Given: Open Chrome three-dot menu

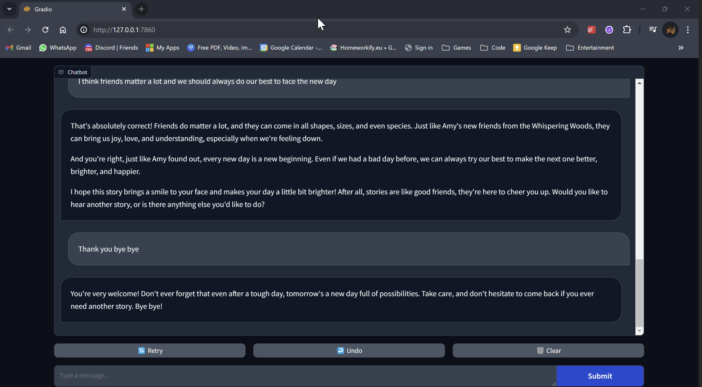Looking at the screenshot, I should pyautogui.click(x=688, y=30).
